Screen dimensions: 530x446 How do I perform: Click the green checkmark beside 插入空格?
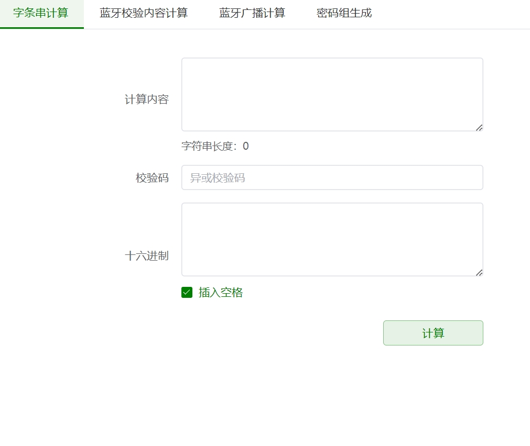pos(187,293)
